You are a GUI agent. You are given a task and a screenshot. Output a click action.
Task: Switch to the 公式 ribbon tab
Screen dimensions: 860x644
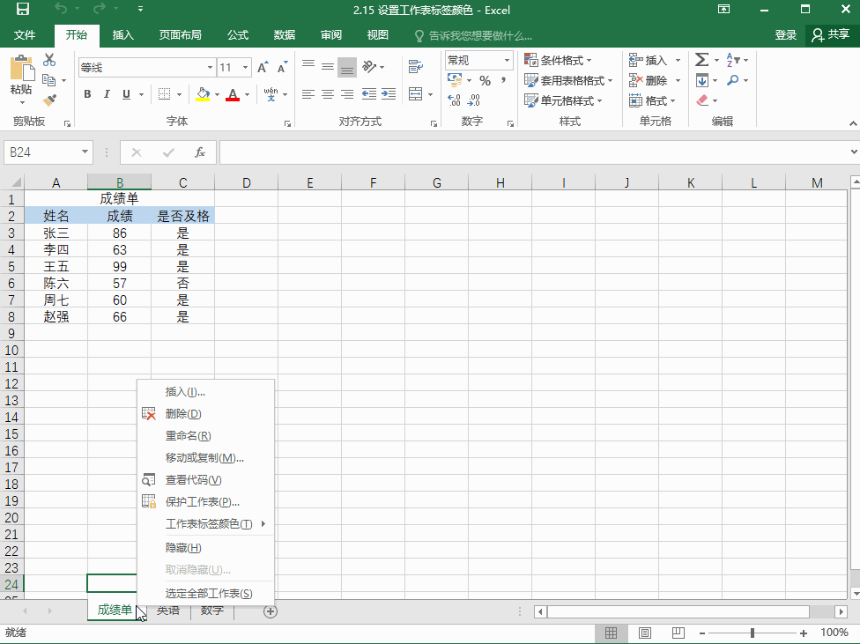238,35
